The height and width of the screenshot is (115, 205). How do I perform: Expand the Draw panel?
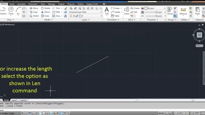click(x=10, y=20)
